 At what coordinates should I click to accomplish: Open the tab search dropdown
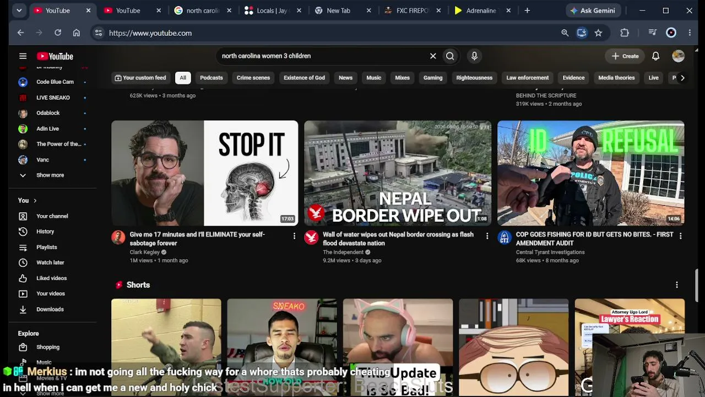[x=19, y=10]
